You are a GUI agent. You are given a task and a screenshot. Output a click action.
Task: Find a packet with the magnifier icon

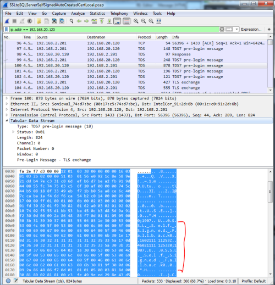[x=71, y=21]
